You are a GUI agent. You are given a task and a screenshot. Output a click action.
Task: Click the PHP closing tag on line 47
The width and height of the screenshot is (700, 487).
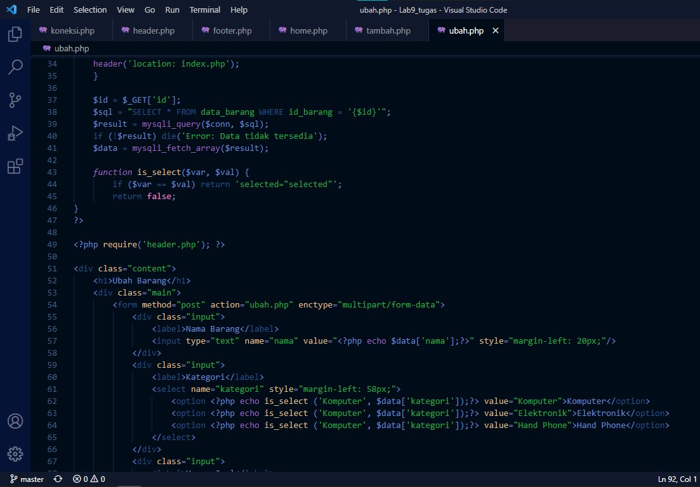click(x=79, y=220)
